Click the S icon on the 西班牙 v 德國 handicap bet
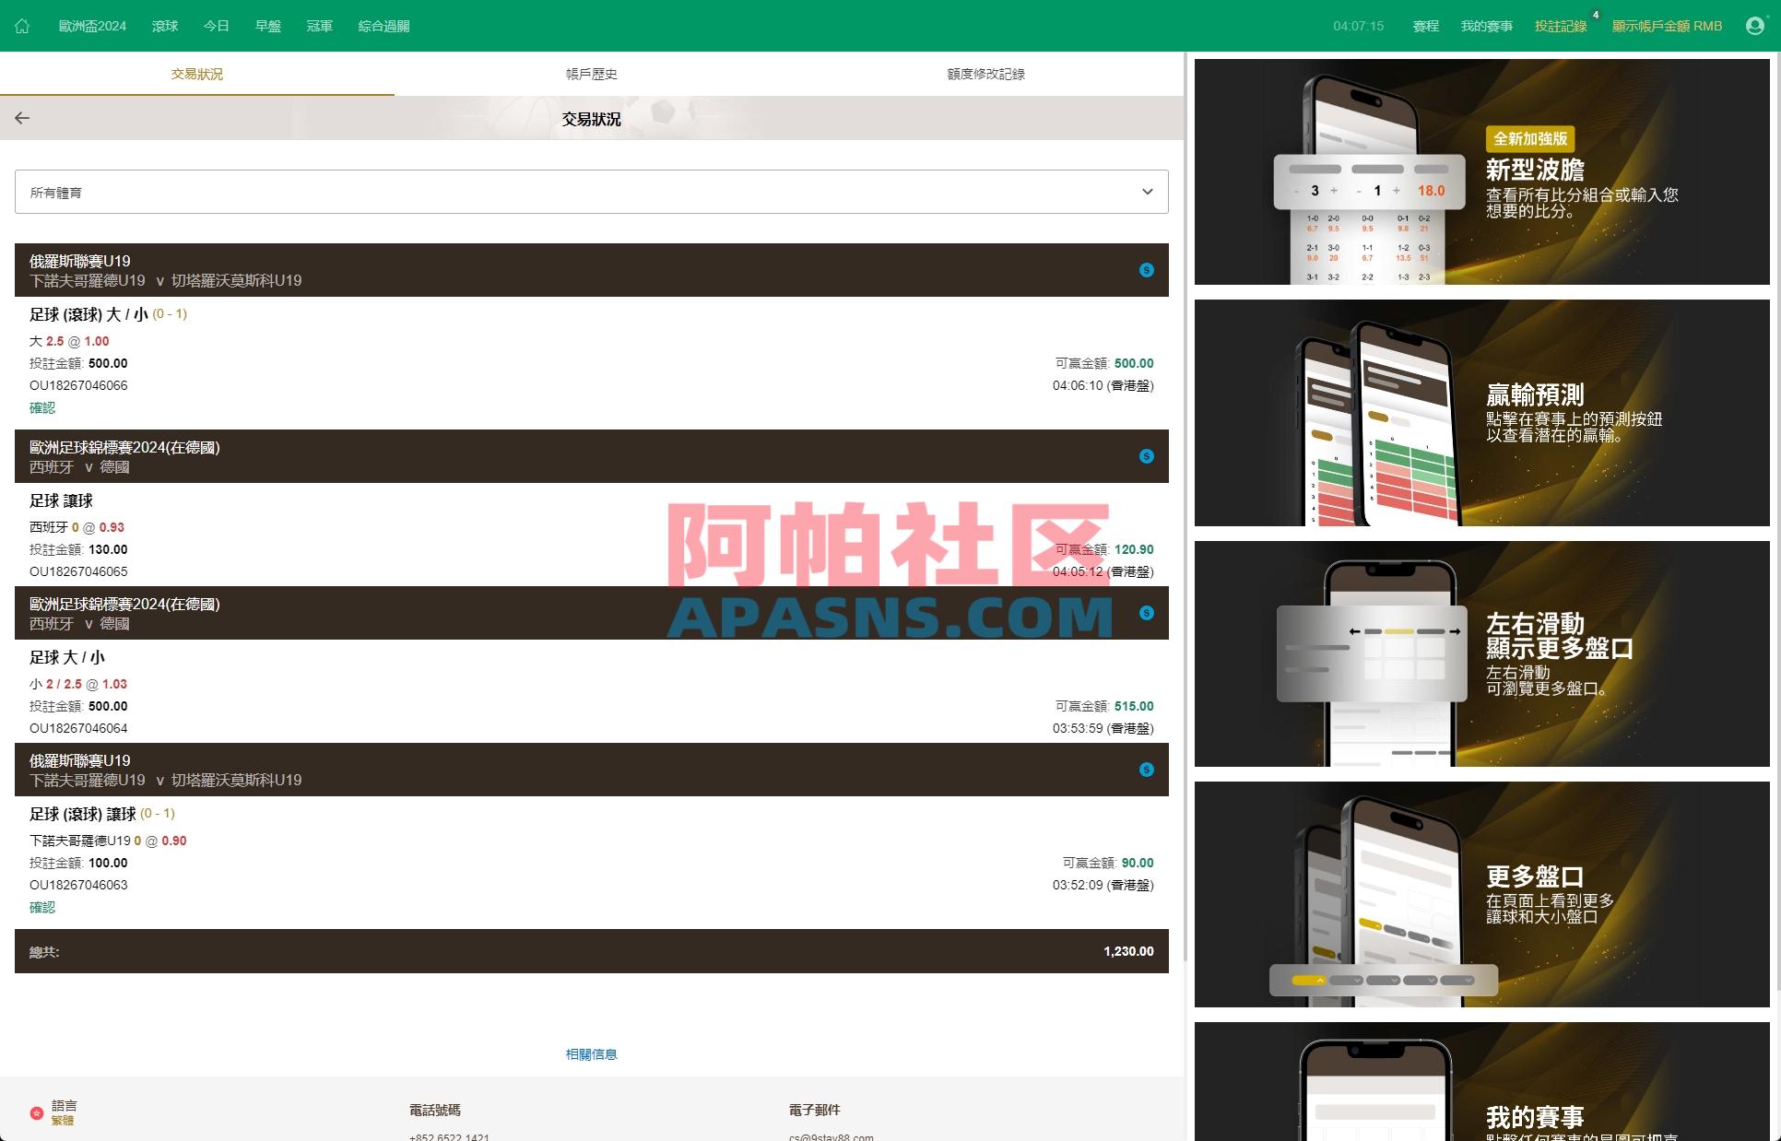 (1146, 455)
